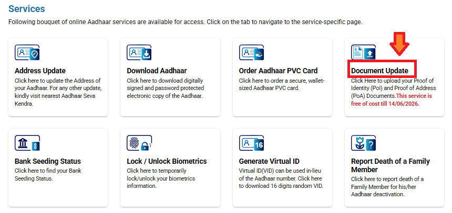
Task: Open the Download Aadhaar title link
Action: pyautogui.click(x=157, y=71)
